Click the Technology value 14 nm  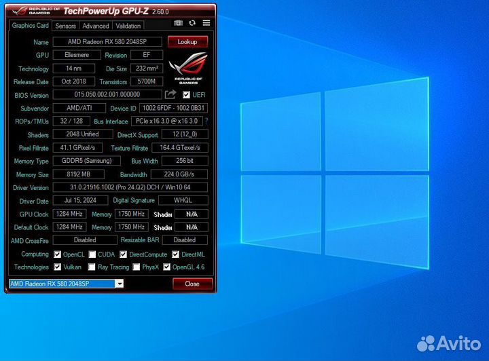[74, 69]
